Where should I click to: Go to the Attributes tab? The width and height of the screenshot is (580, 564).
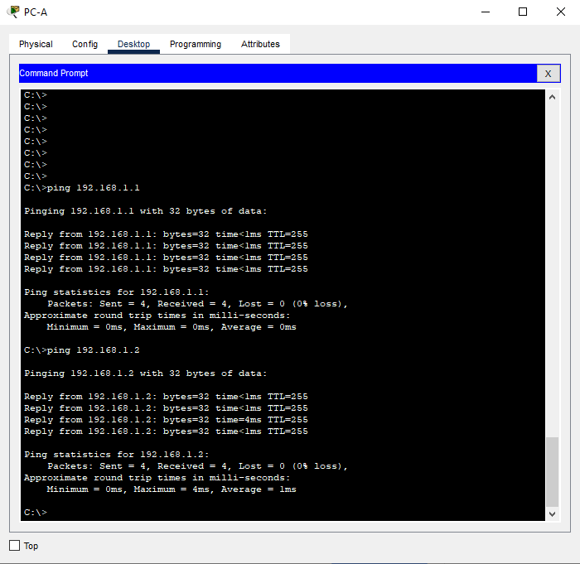260,44
